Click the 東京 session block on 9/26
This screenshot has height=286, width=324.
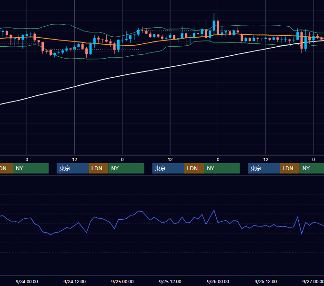263,168
